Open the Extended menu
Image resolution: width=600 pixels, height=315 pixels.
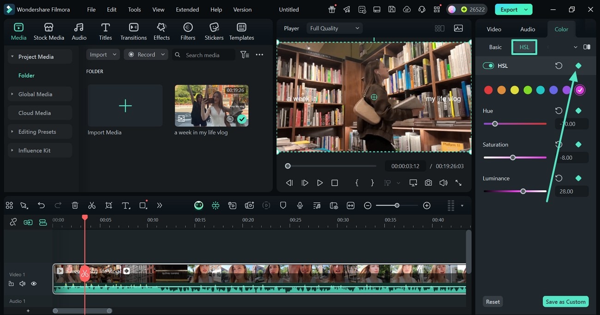coord(187,9)
